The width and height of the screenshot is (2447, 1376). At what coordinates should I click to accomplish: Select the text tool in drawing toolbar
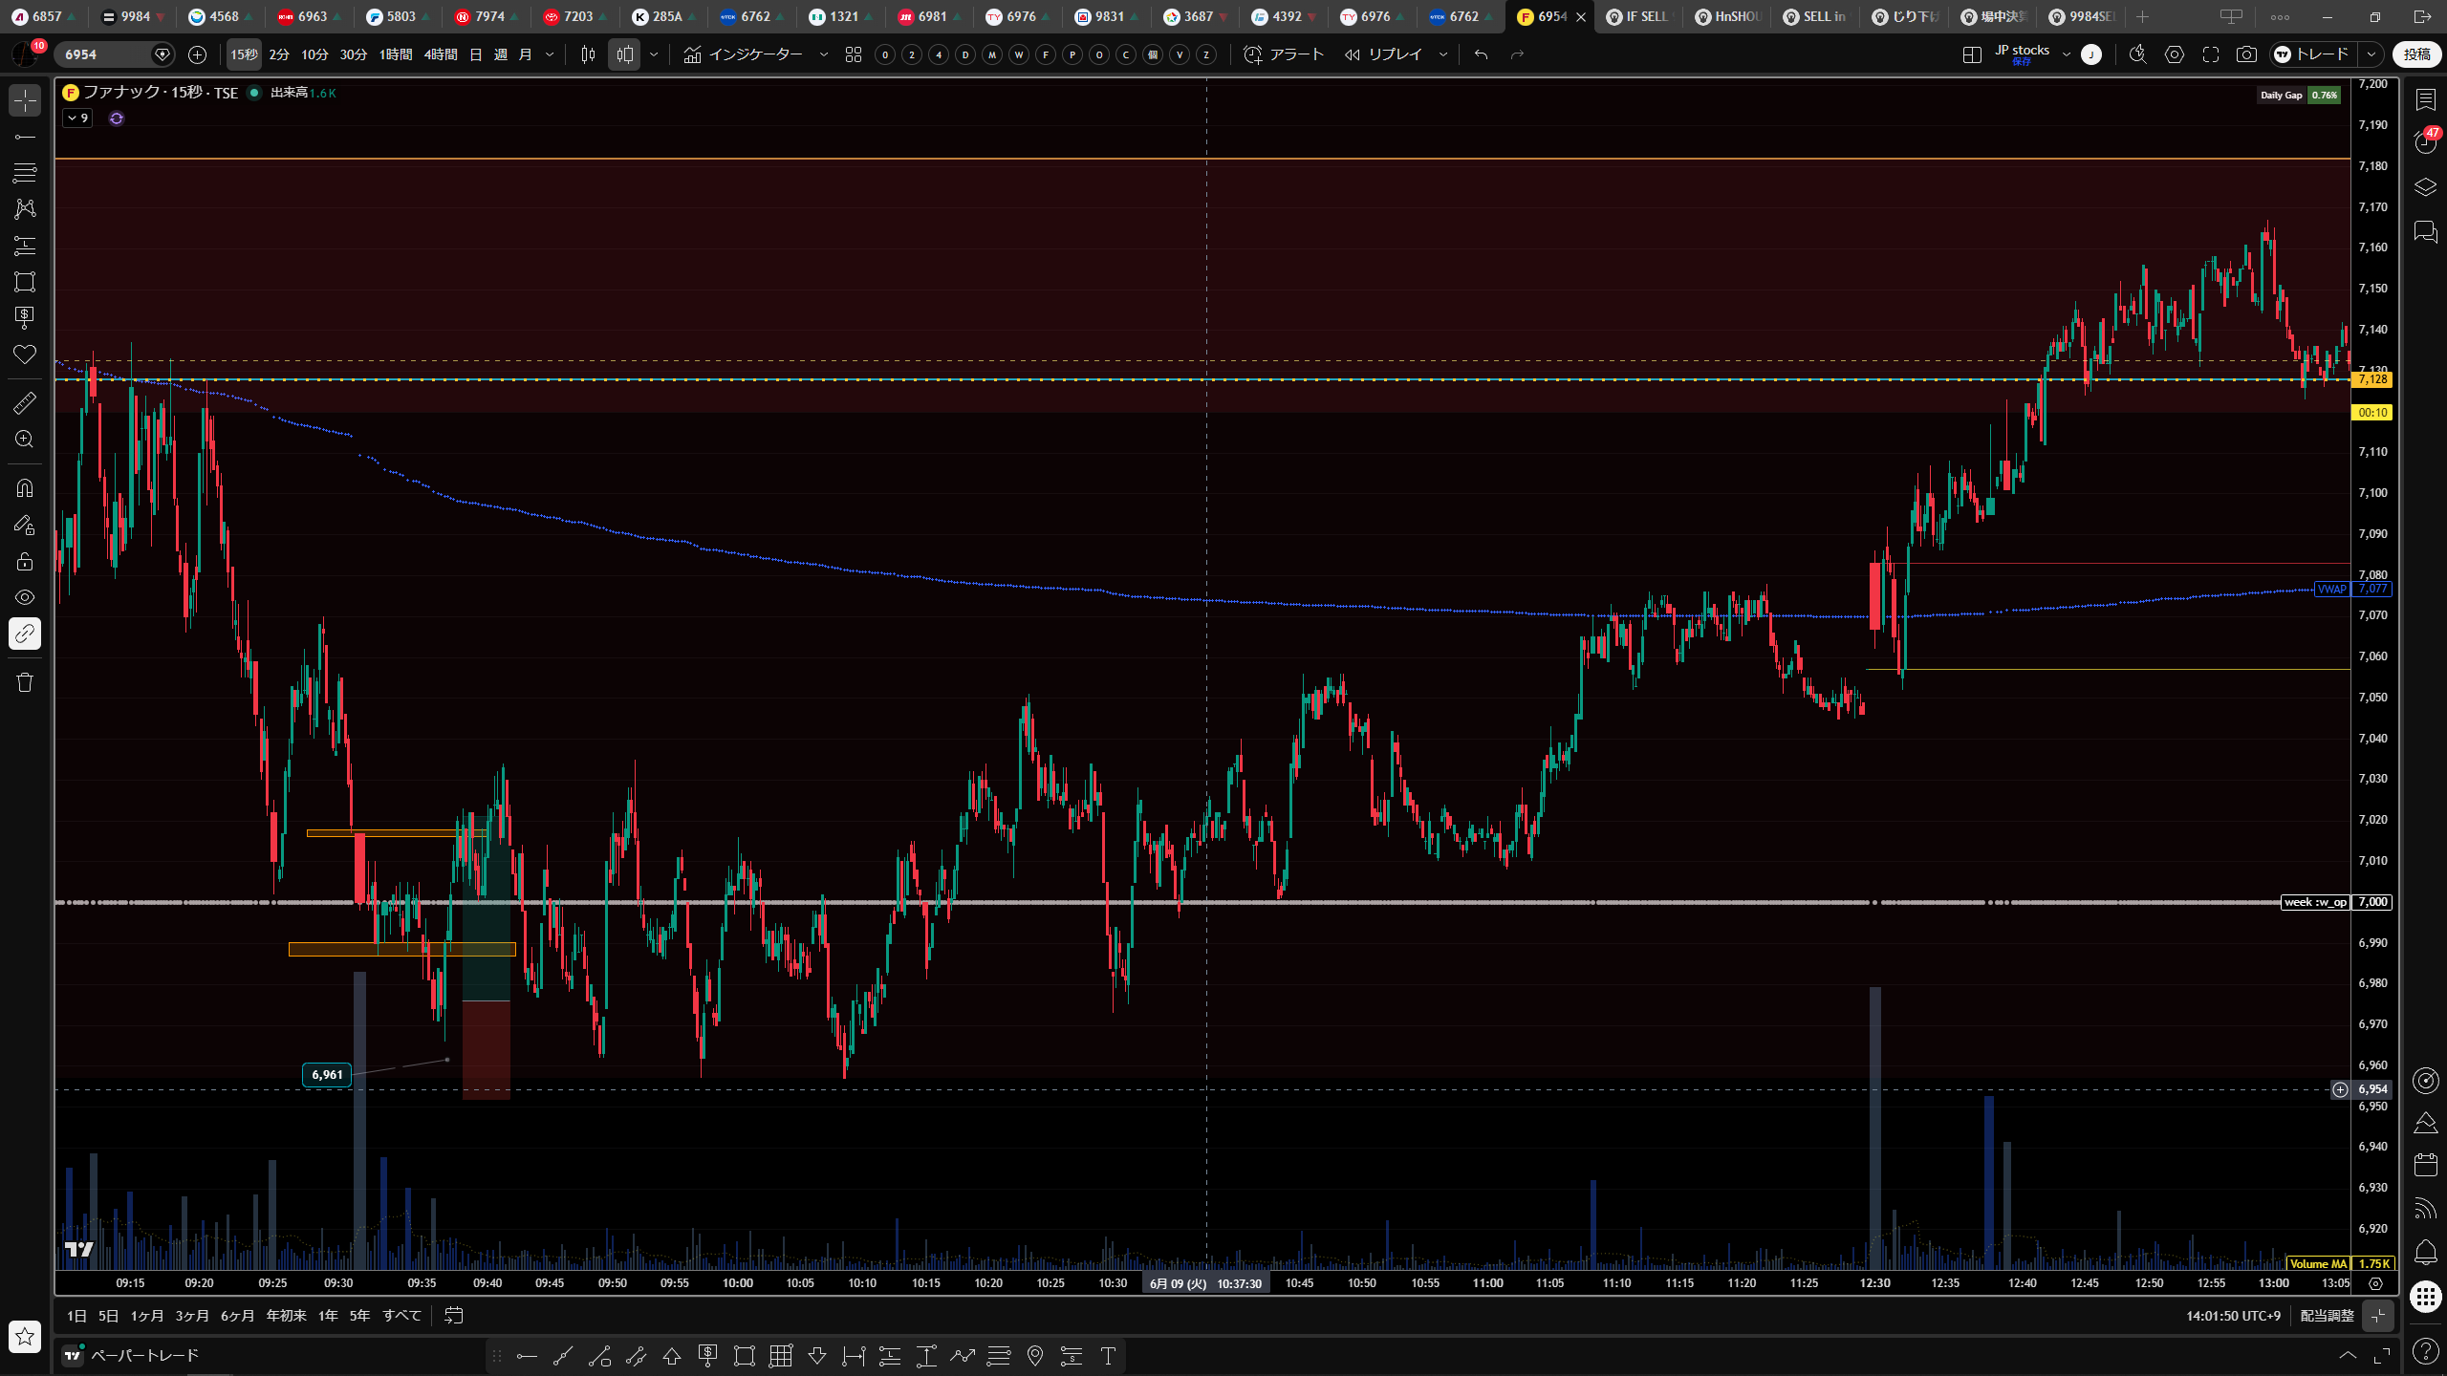(x=1109, y=1356)
